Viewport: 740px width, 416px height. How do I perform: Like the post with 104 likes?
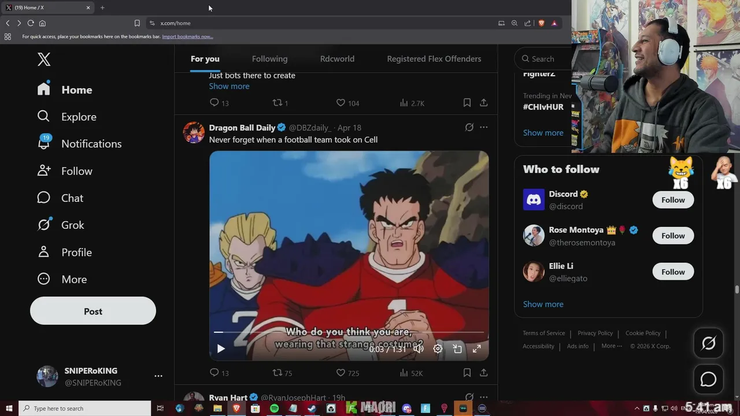[347, 103]
